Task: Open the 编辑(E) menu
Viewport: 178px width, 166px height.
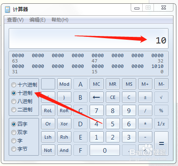Action: pos(37,20)
